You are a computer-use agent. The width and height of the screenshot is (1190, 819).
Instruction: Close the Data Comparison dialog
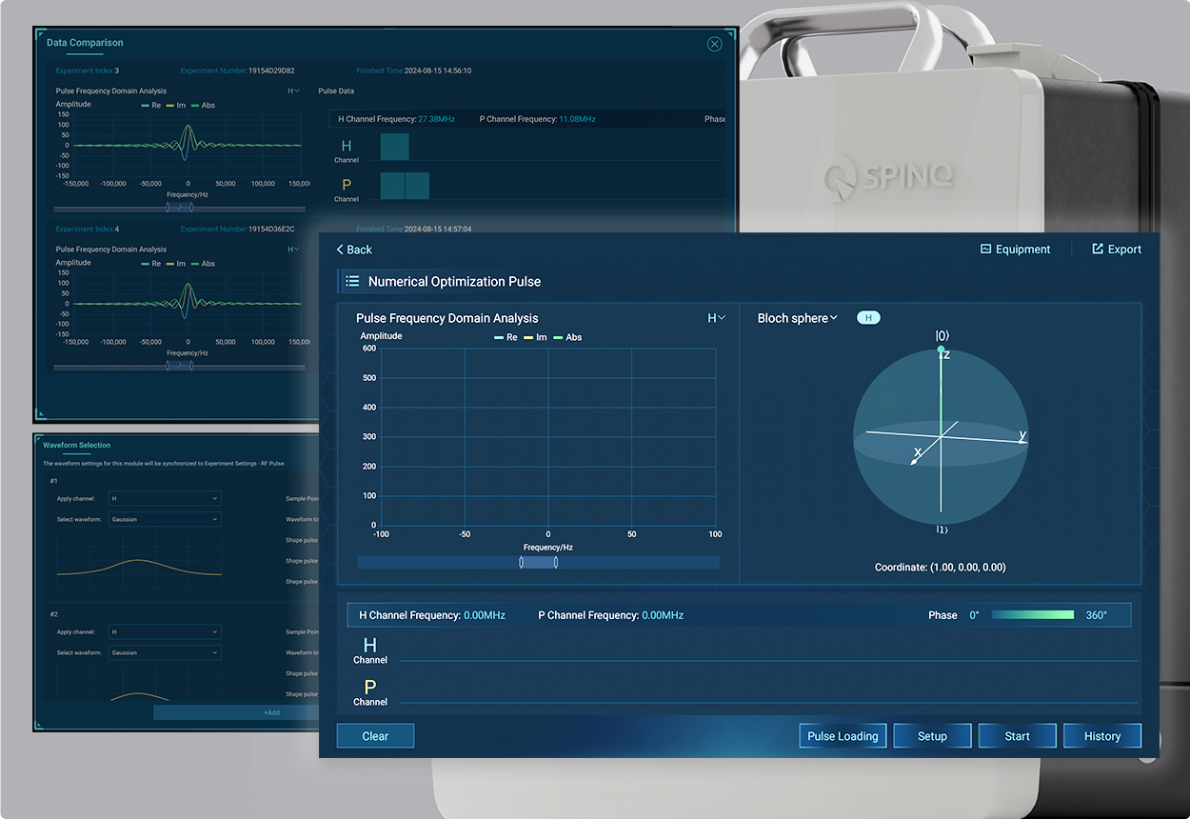pos(714,44)
